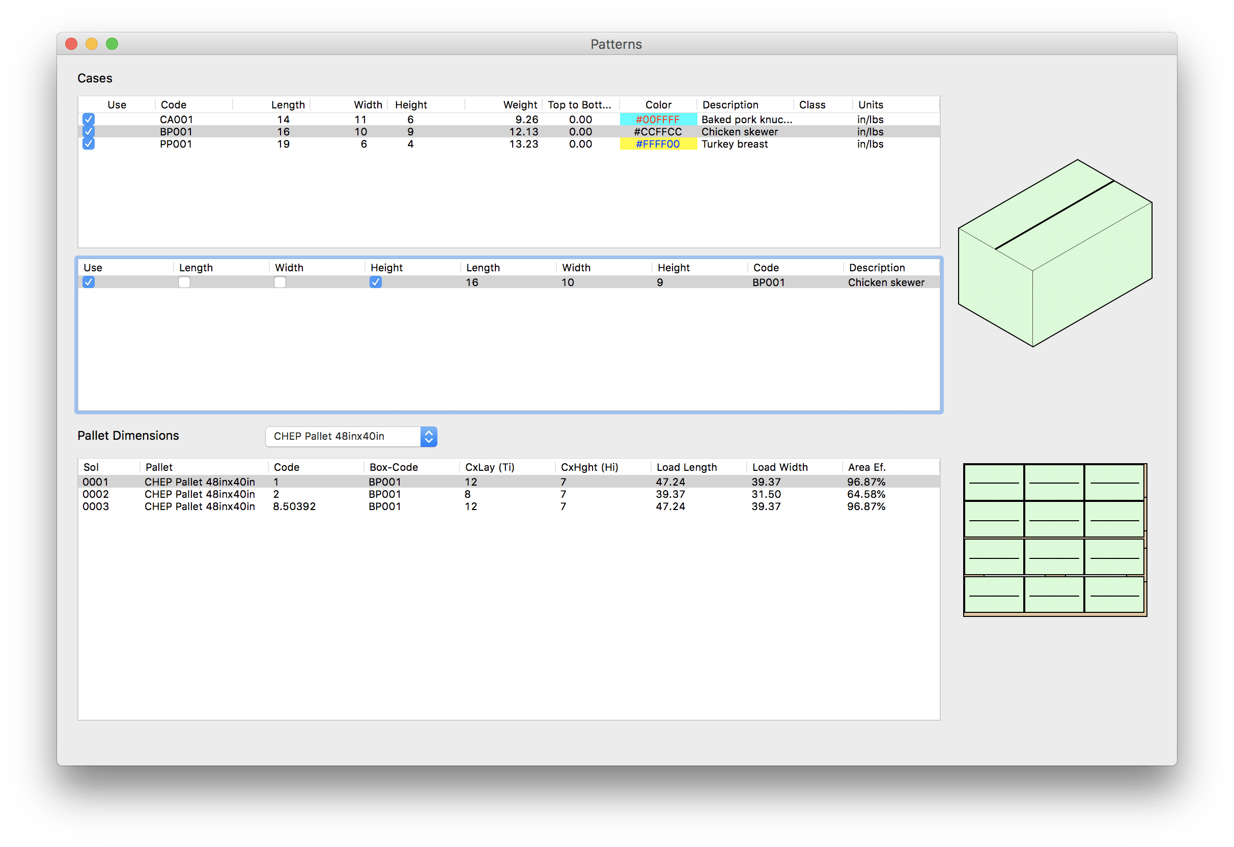
Task: Click the pallet dropdown stepper arrows
Action: pyautogui.click(x=429, y=436)
